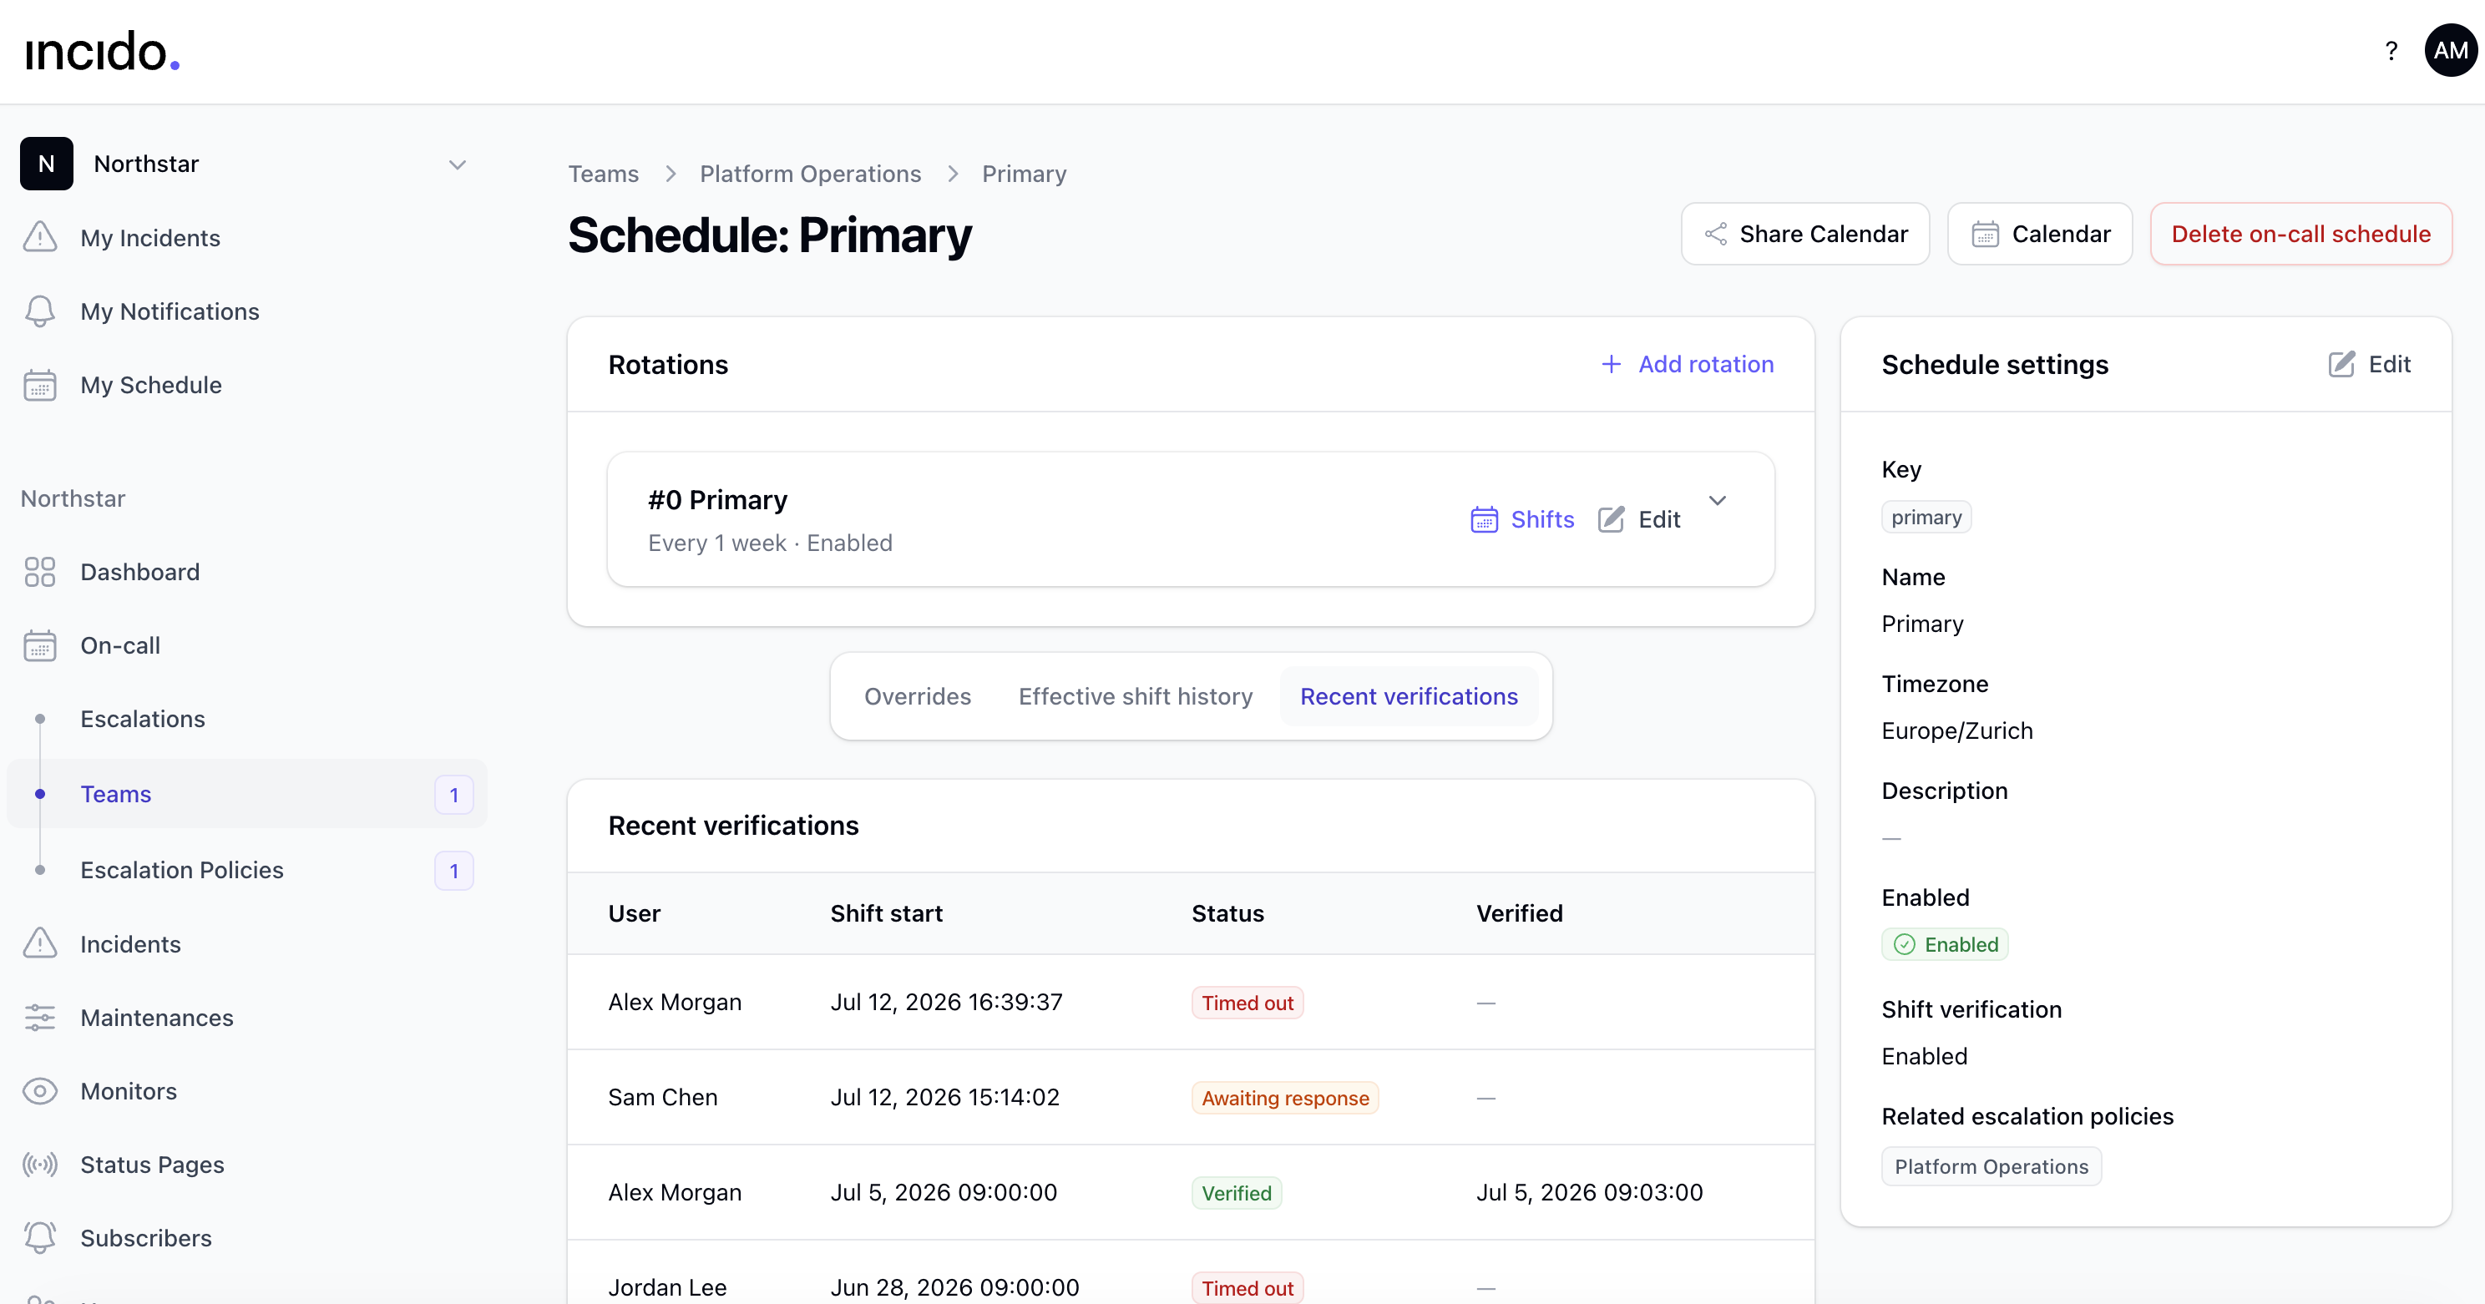
Task: Click the Europe/Zurich timezone value
Action: 1957,730
